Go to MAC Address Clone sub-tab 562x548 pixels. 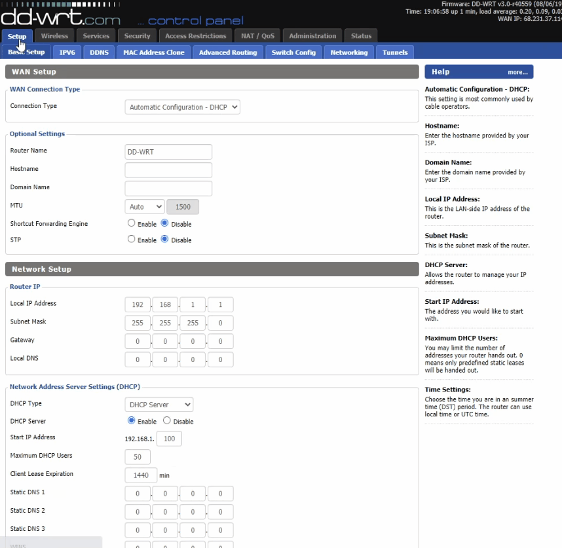[154, 52]
